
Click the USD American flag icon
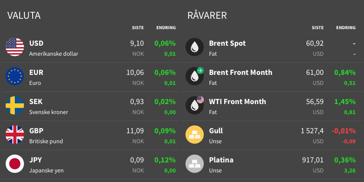15,47
